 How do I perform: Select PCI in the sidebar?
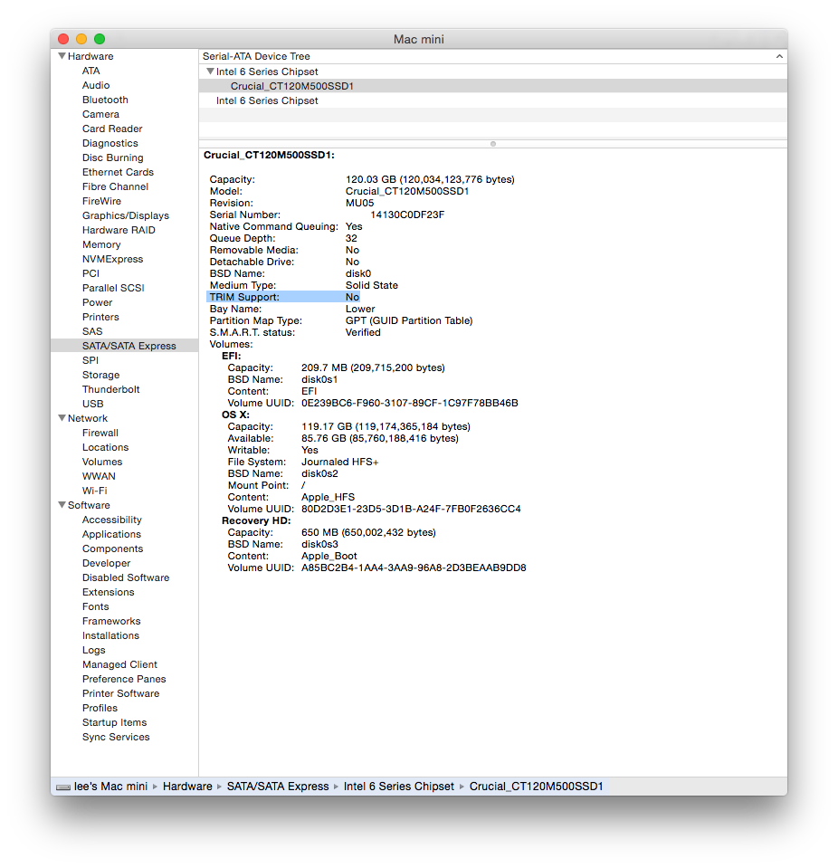[90, 273]
